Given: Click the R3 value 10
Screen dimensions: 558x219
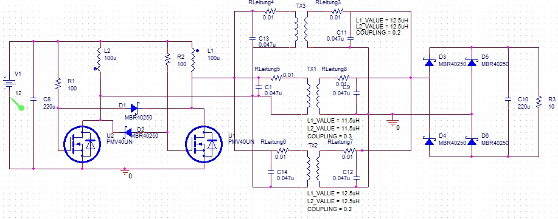Looking at the screenshot, I should click(551, 107).
